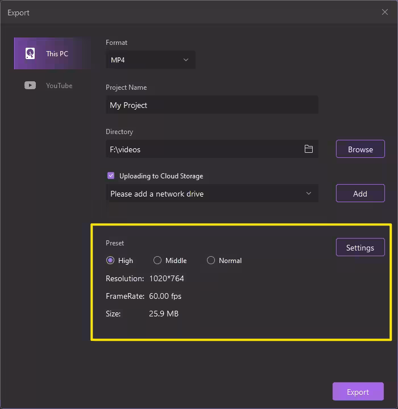
Task: Switch to the YouTube export tab label
Action: click(x=59, y=86)
